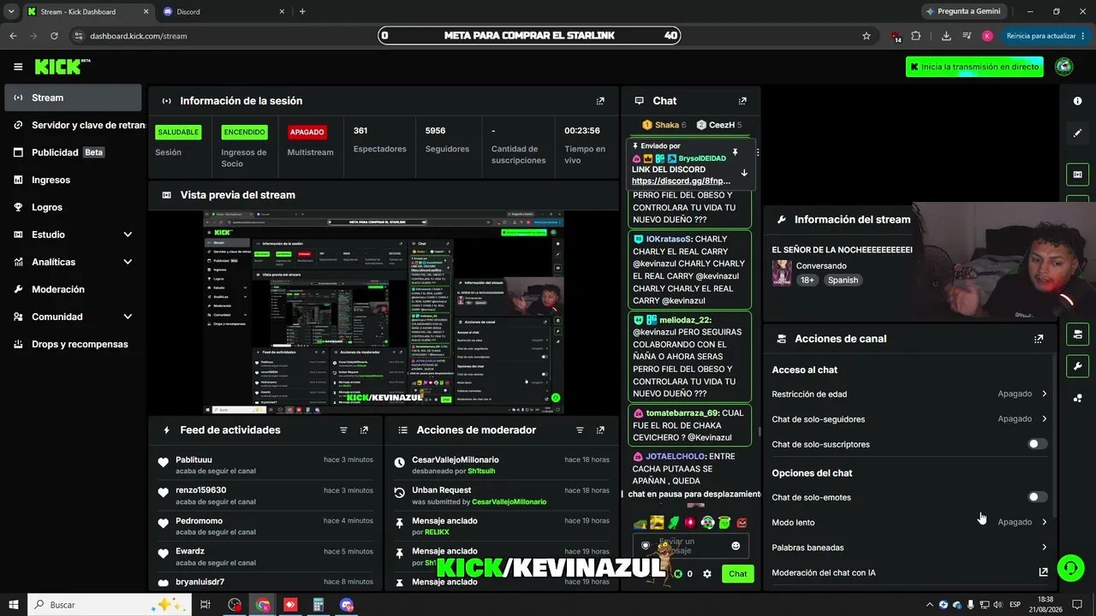The width and height of the screenshot is (1096, 616).
Task: Select renzo159630 in the activity feed
Action: tap(201, 491)
